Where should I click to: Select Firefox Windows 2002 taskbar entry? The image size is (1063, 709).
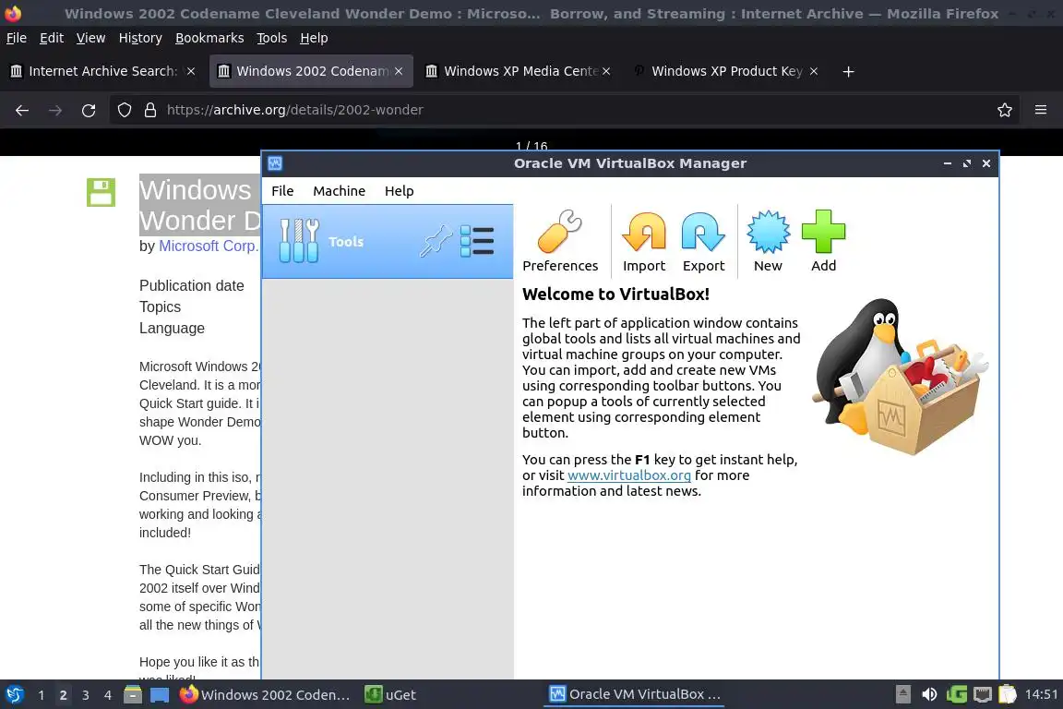tap(266, 695)
